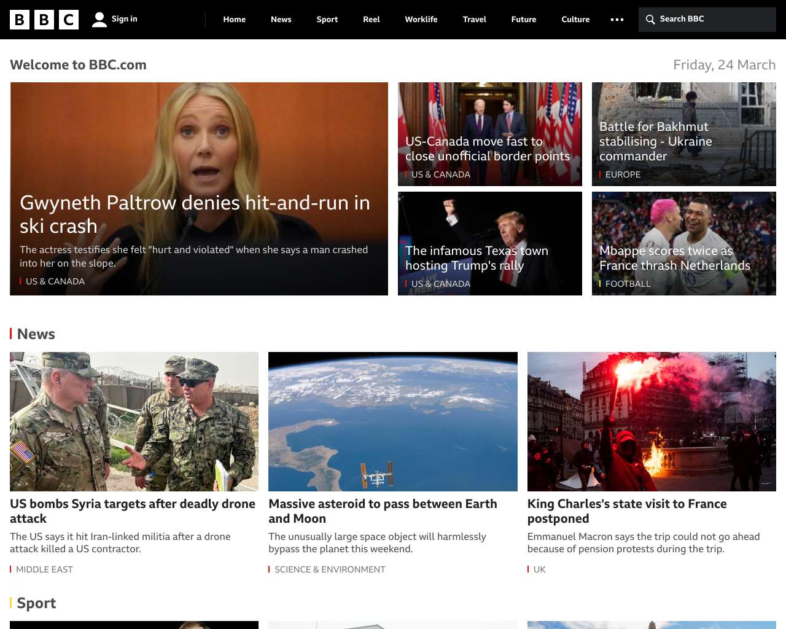This screenshot has width=786, height=629.
Task: Open Gwyneth Paltrow denies hit-and-run headline
Action: (195, 214)
